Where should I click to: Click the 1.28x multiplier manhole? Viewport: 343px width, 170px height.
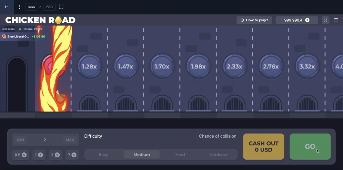89,66
